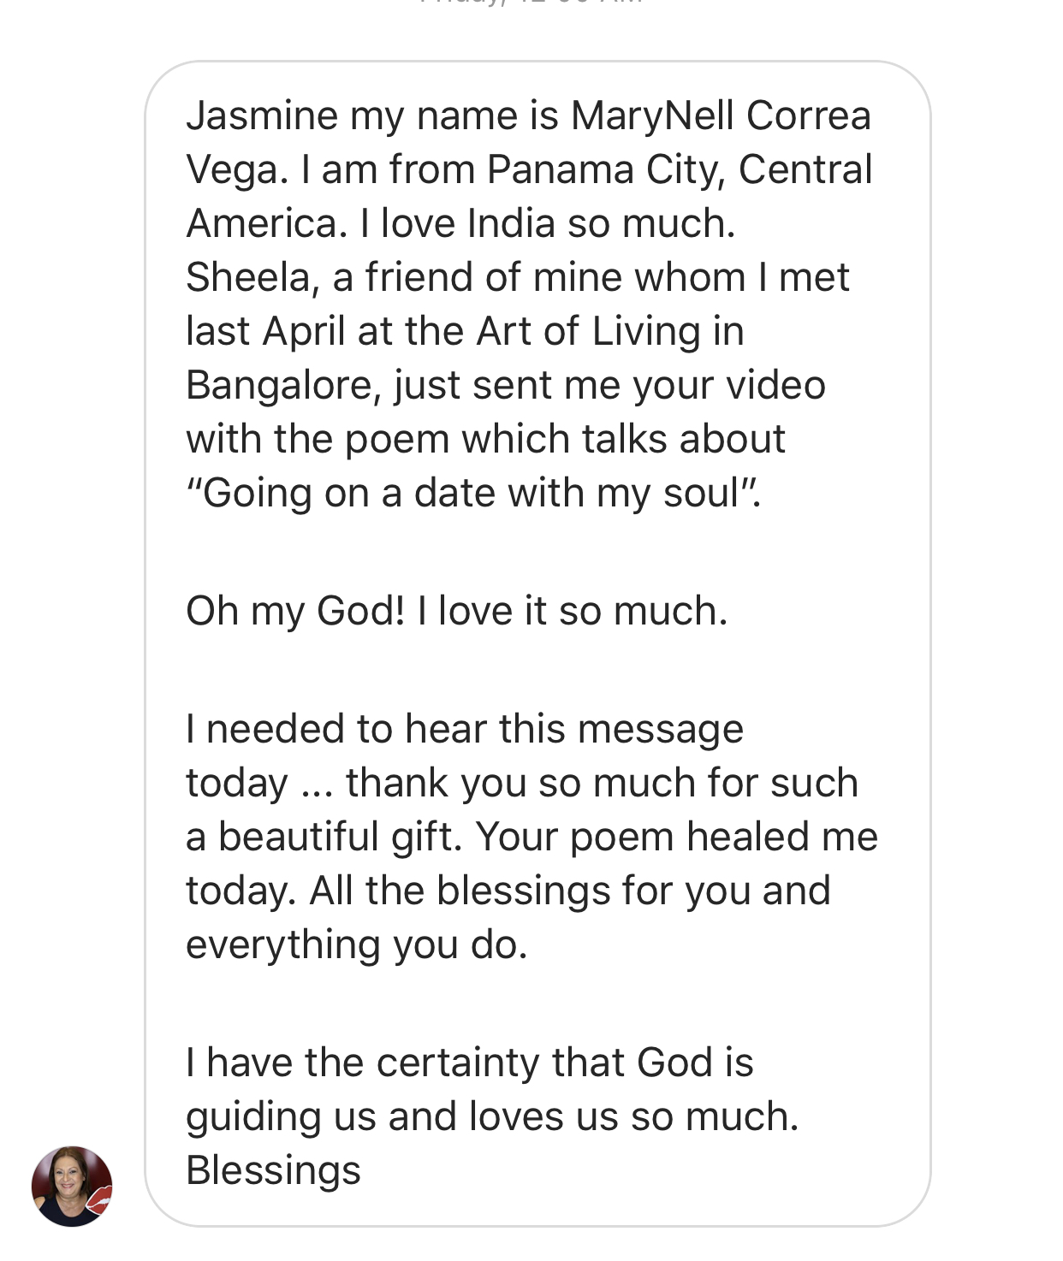Click the quote "Going on a date with my soul"
This screenshot has height=1261, width=1063.
pyautogui.click(x=472, y=493)
